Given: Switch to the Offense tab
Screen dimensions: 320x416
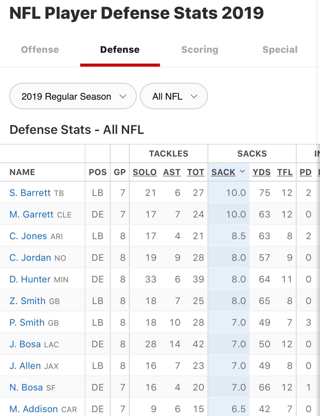Looking at the screenshot, I should point(40,50).
